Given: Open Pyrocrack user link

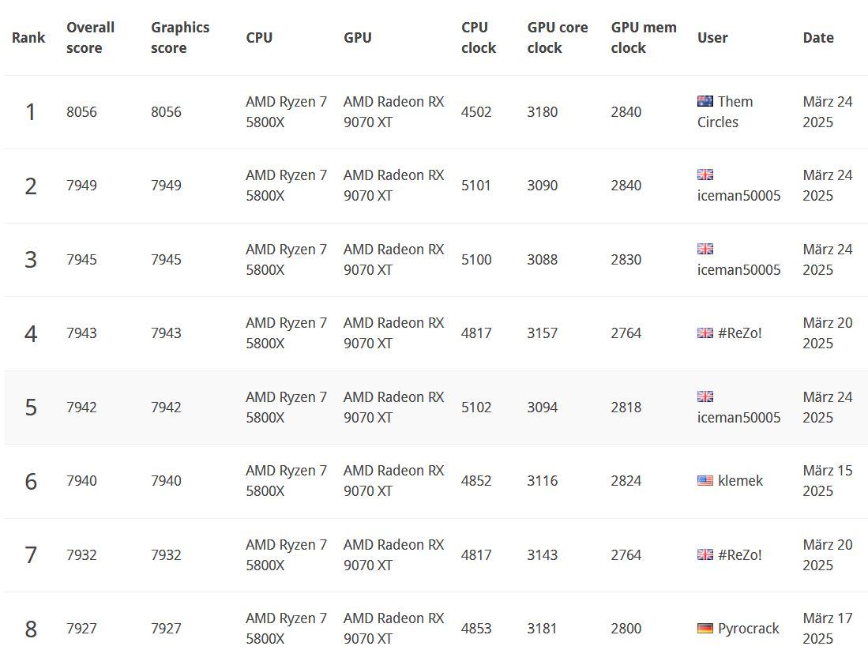Looking at the screenshot, I should pos(748,629).
